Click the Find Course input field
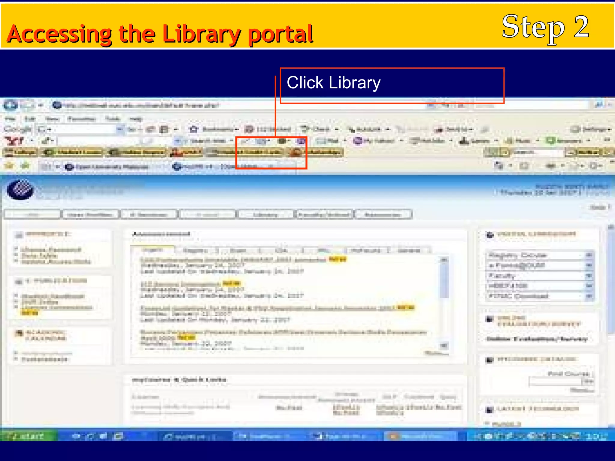The image size is (615, 461). (555, 381)
